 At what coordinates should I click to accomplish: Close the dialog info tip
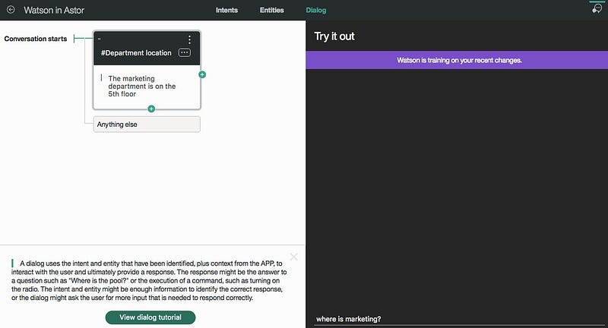(293, 257)
